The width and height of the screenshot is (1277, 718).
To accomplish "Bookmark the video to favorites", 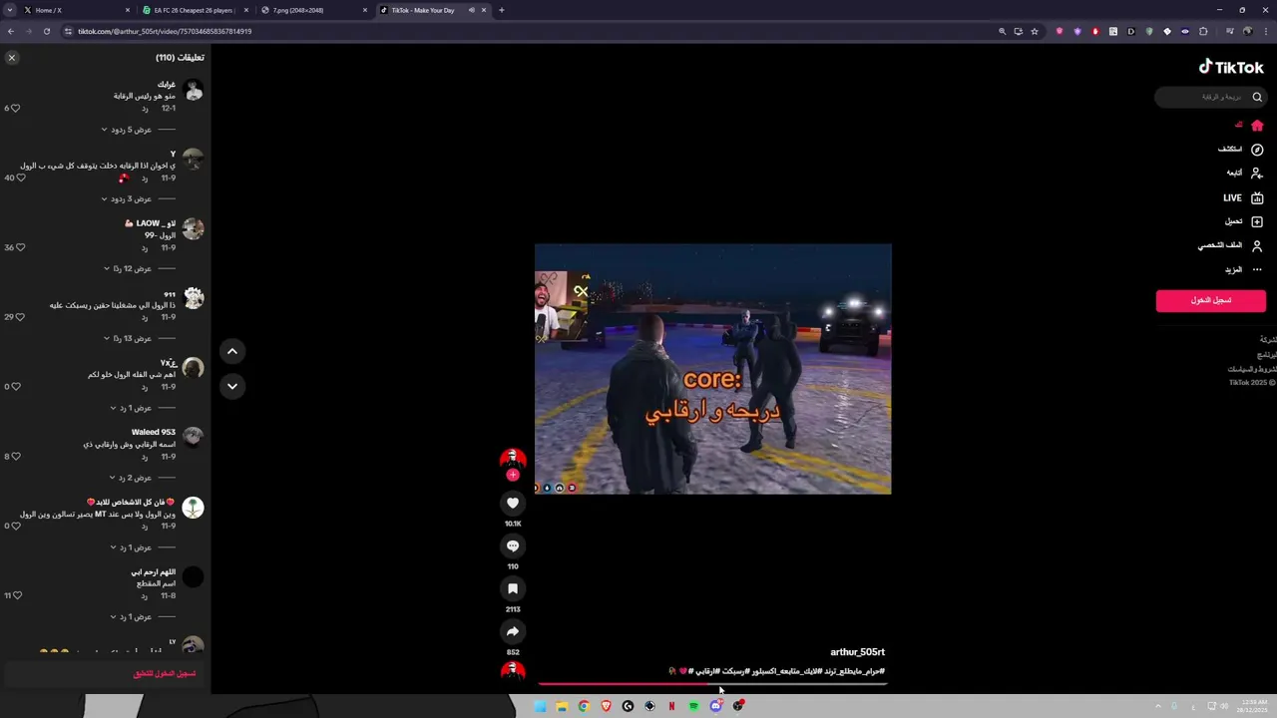I will pos(513,588).
